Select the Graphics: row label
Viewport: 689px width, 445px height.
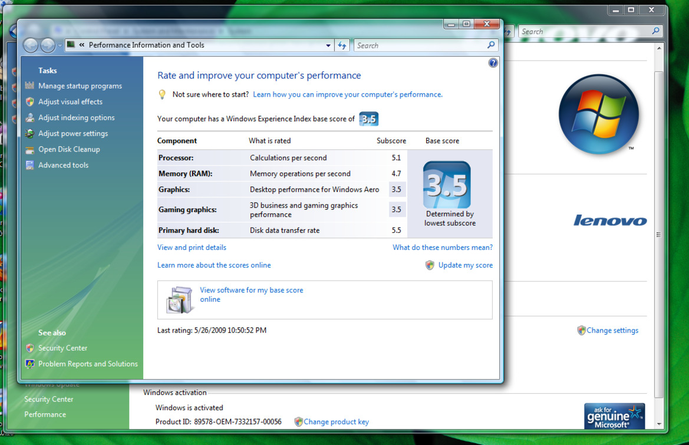(174, 189)
